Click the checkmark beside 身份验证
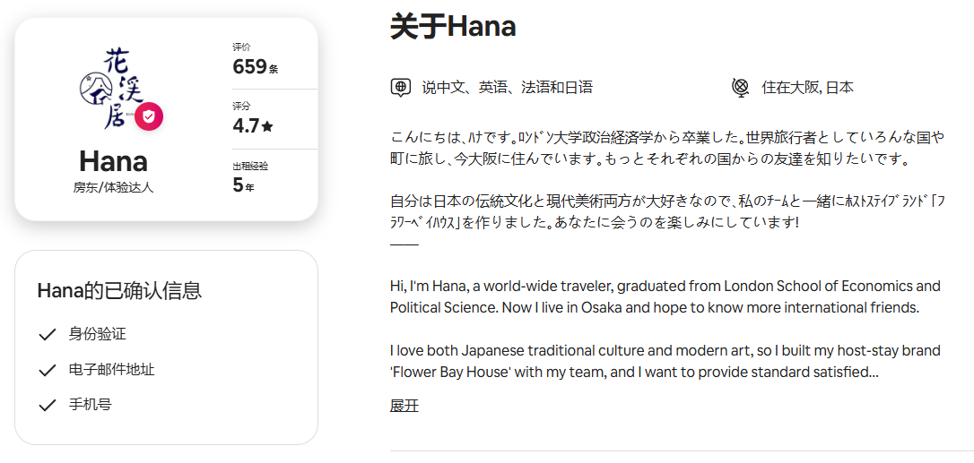This screenshot has width=974, height=463. [48, 335]
